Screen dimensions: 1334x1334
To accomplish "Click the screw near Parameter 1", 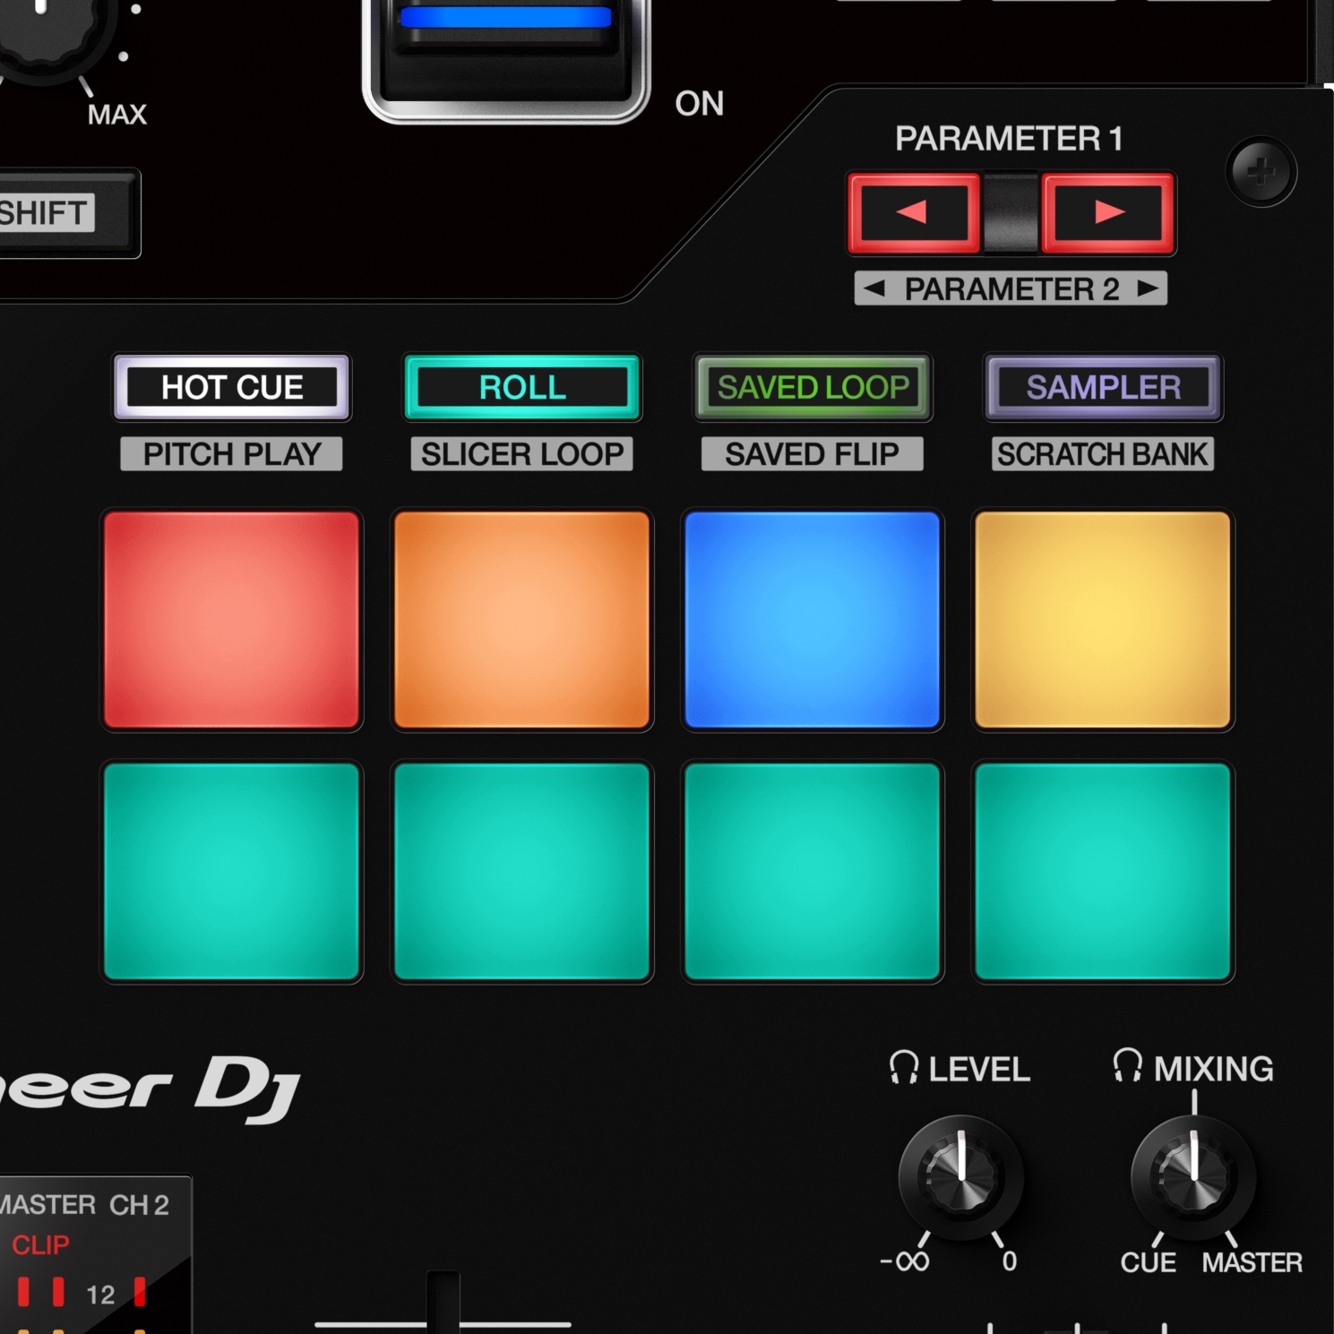I will tap(1261, 171).
